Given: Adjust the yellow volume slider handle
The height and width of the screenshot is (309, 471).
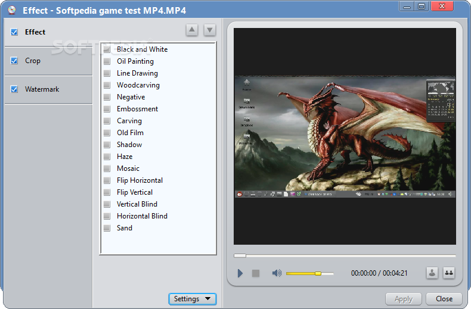Looking at the screenshot, I should coord(318,273).
